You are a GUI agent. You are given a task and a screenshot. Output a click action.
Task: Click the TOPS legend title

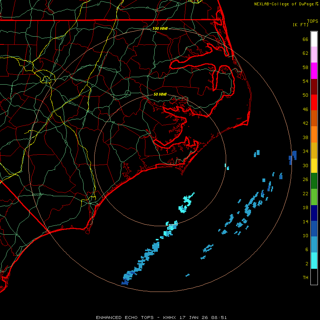click(x=313, y=21)
